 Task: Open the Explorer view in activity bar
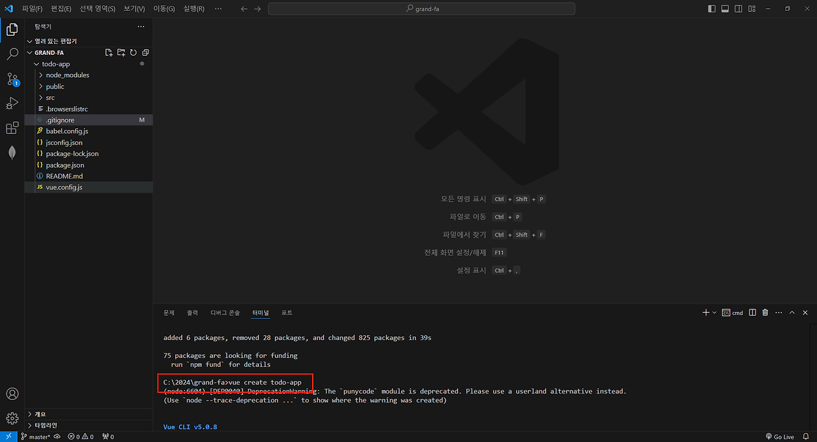[x=12, y=29]
